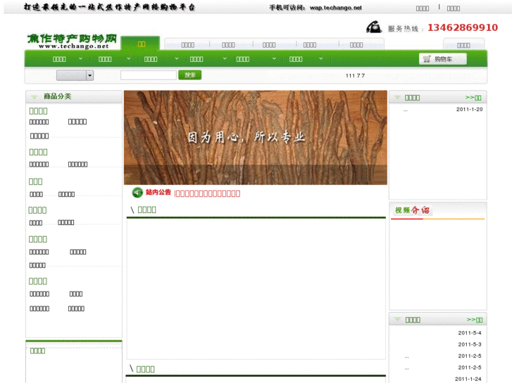Viewport: 512px width, 383px height.
Task: Click the green triangle icon beside 商品分类
Action: (x=35, y=96)
